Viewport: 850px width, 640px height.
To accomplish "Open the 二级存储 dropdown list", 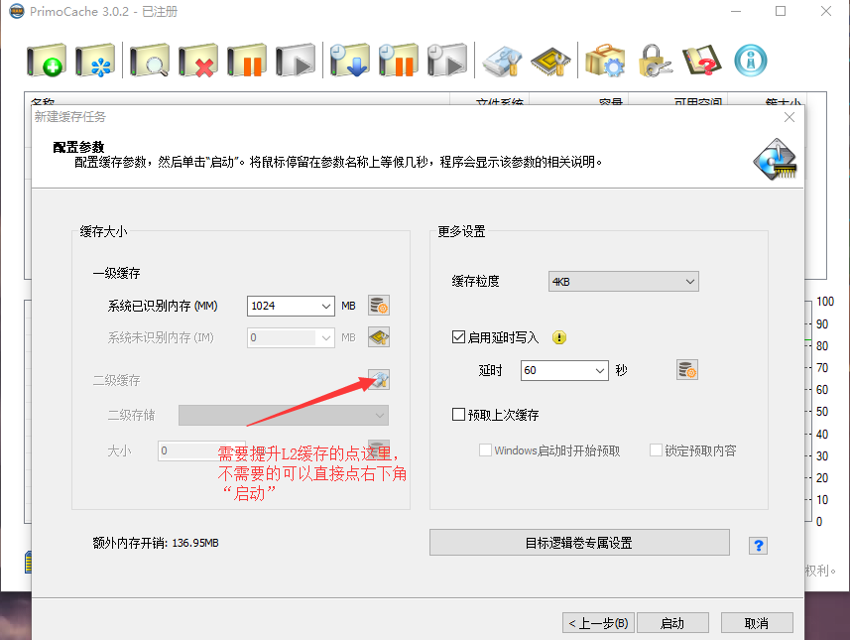I will point(284,416).
